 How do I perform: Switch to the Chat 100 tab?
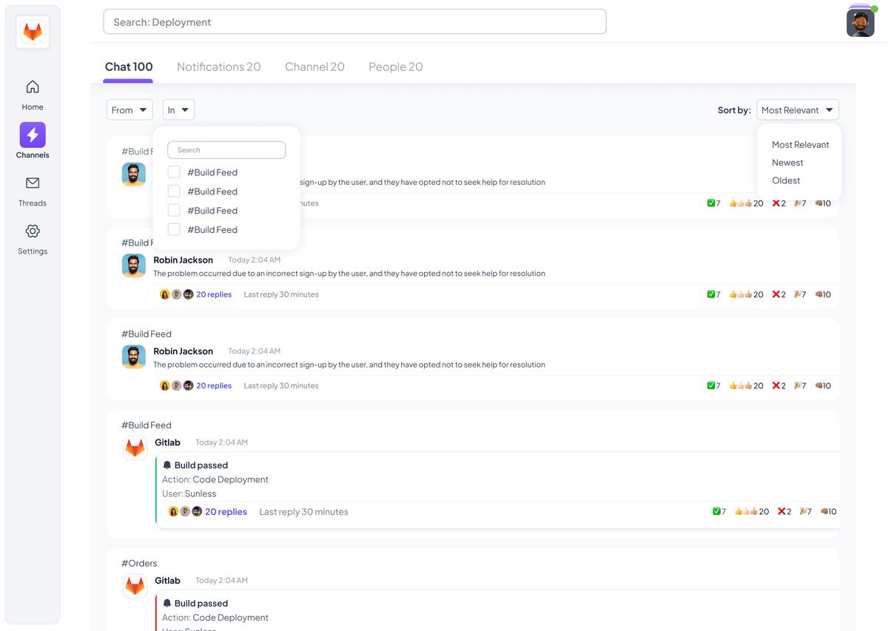click(129, 67)
